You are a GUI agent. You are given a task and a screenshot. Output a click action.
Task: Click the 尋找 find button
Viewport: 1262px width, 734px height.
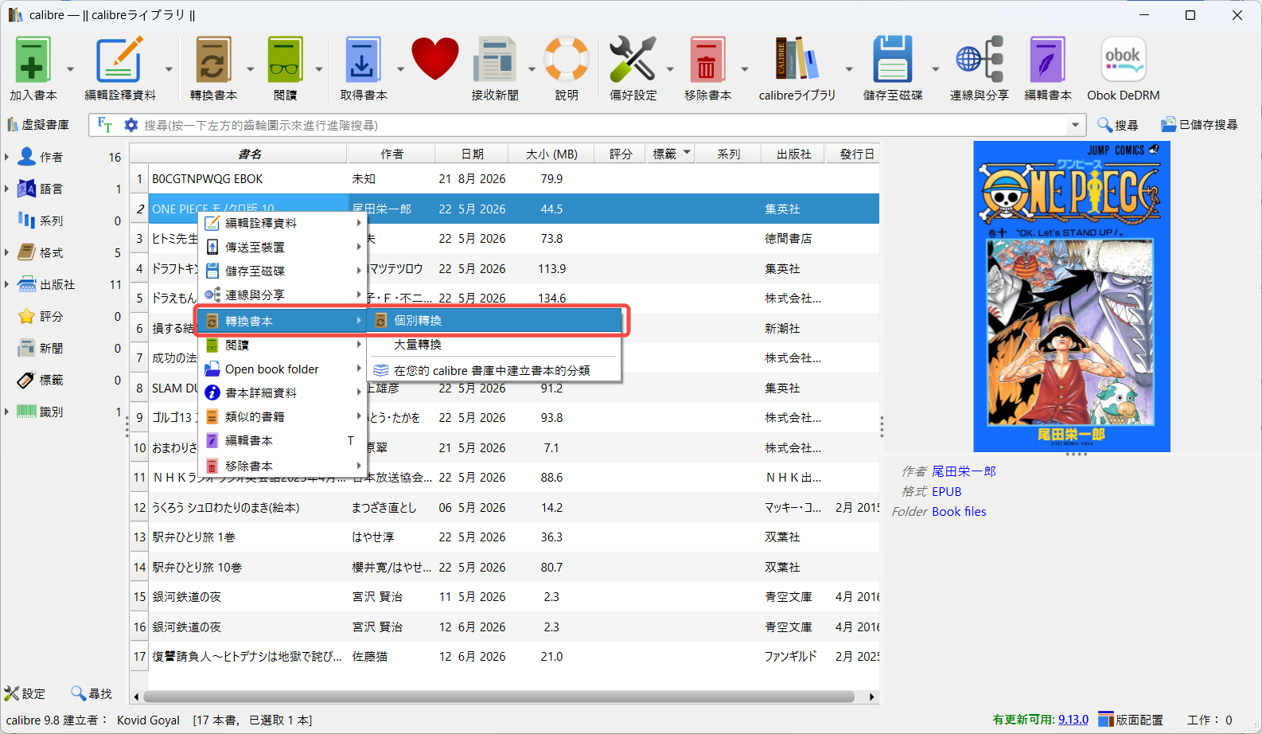click(x=92, y=693)
